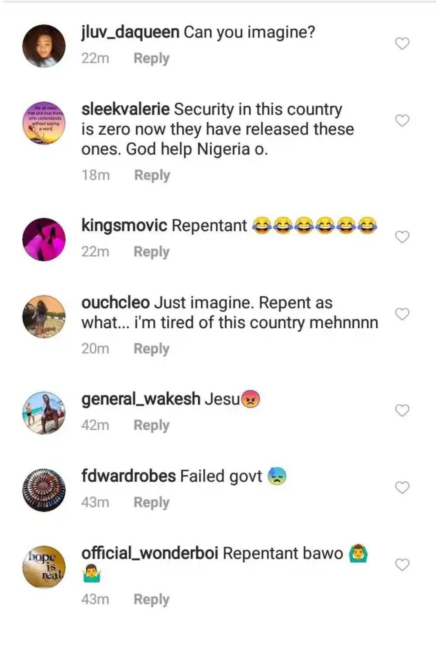Like ouchcleo's comment using the heart
The width and height of the screenshot is (447, 650).
pyautogui.click(x=402, y=313)
